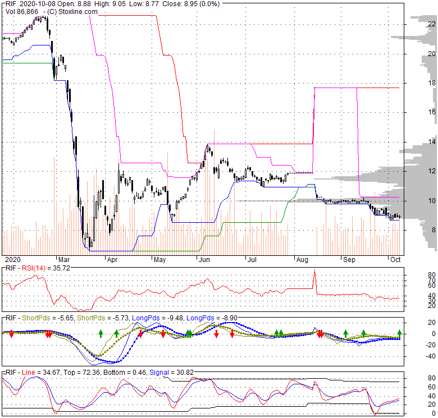Click the RSI value '35.72'
This screenshot has width=438, height=418.
[x=61, y=268]
